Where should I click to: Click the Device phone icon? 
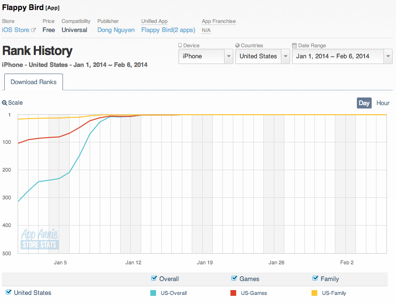[x=180, y=45]
